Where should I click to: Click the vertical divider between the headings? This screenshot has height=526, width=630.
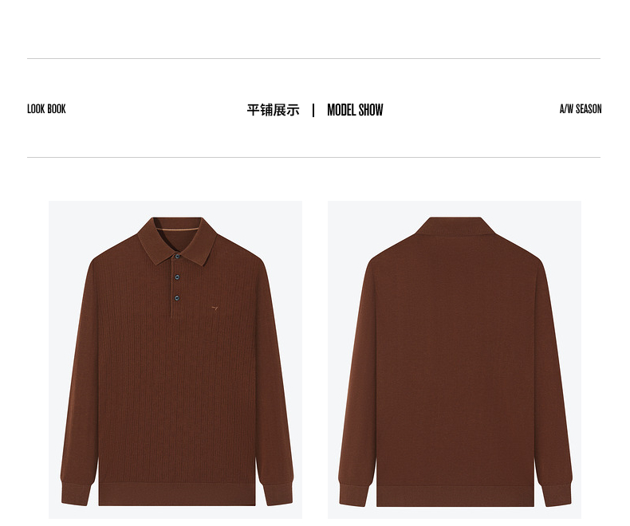313,110
